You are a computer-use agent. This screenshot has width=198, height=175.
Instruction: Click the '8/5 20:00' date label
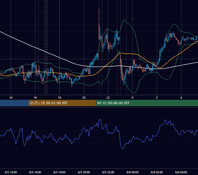click(84, 172)
